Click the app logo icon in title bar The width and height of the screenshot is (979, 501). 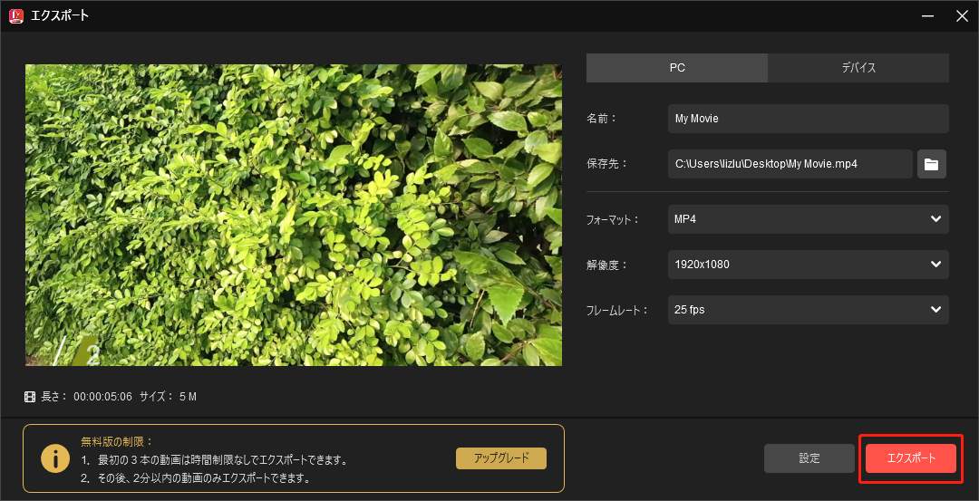point(16,15)
